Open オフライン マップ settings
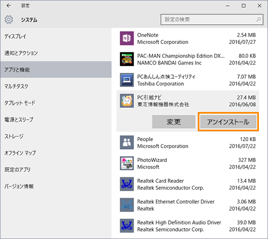The width and height of the screenshot is (268, 239). tap(56, 153)
